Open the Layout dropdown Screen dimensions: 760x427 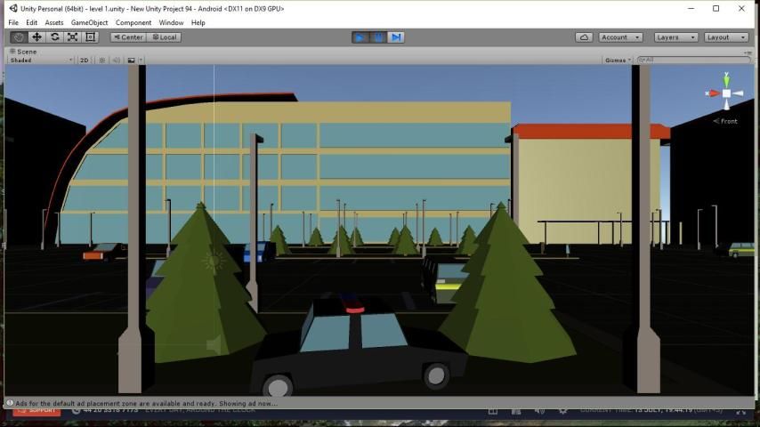(726, 37)
